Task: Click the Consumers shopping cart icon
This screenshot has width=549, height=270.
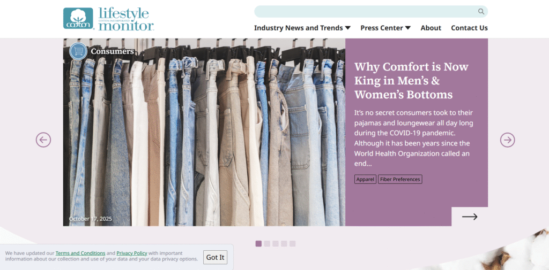Action: coord(78,51)
